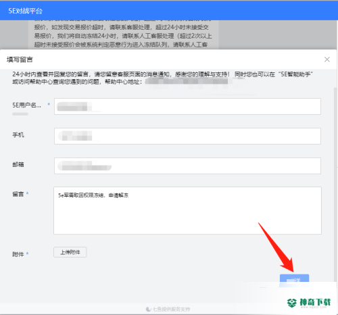338x315 pixels.
Task: Click the 5E对战平台 header title
Action: [x=25, y=11]
